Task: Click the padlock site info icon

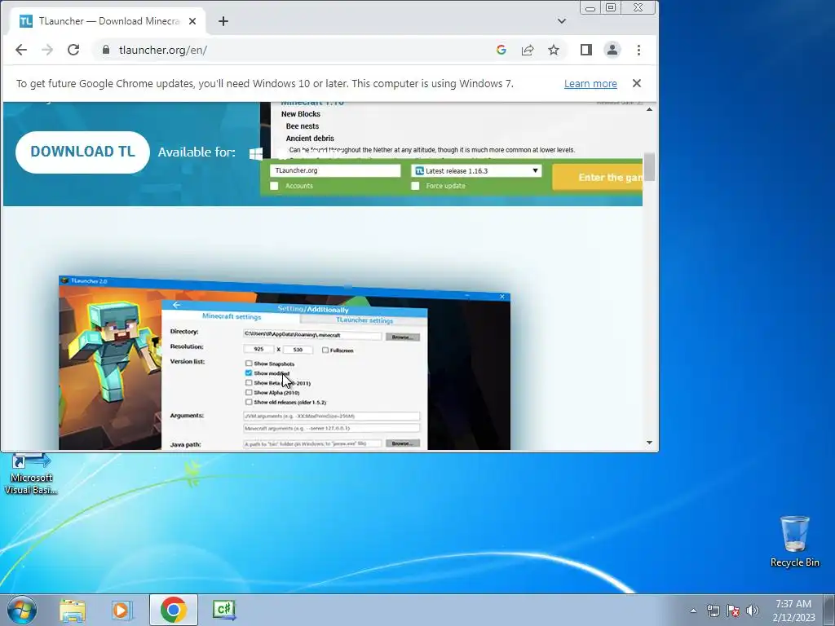Action: 106,50
